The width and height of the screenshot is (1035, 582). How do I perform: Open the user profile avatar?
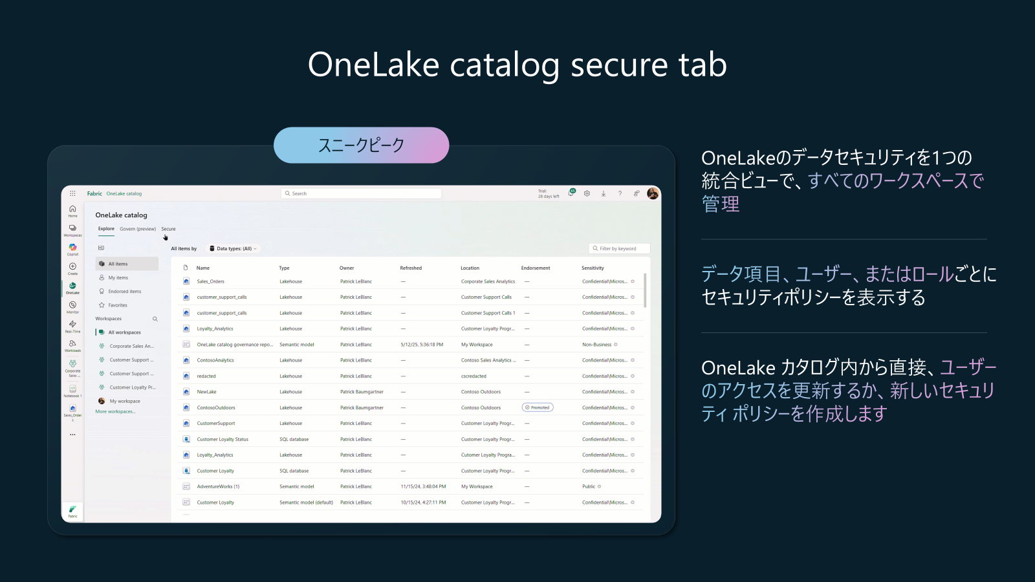click(653, 193)
